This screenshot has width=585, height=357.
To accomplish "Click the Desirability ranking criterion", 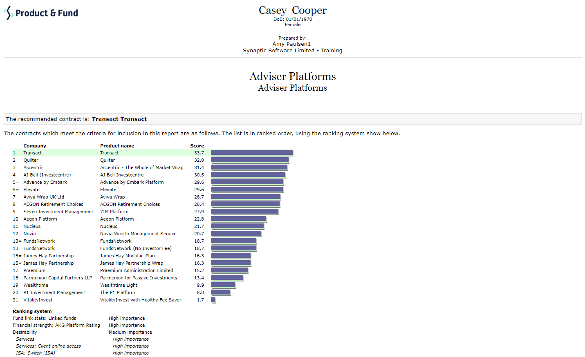I will (x=25, y=332).
